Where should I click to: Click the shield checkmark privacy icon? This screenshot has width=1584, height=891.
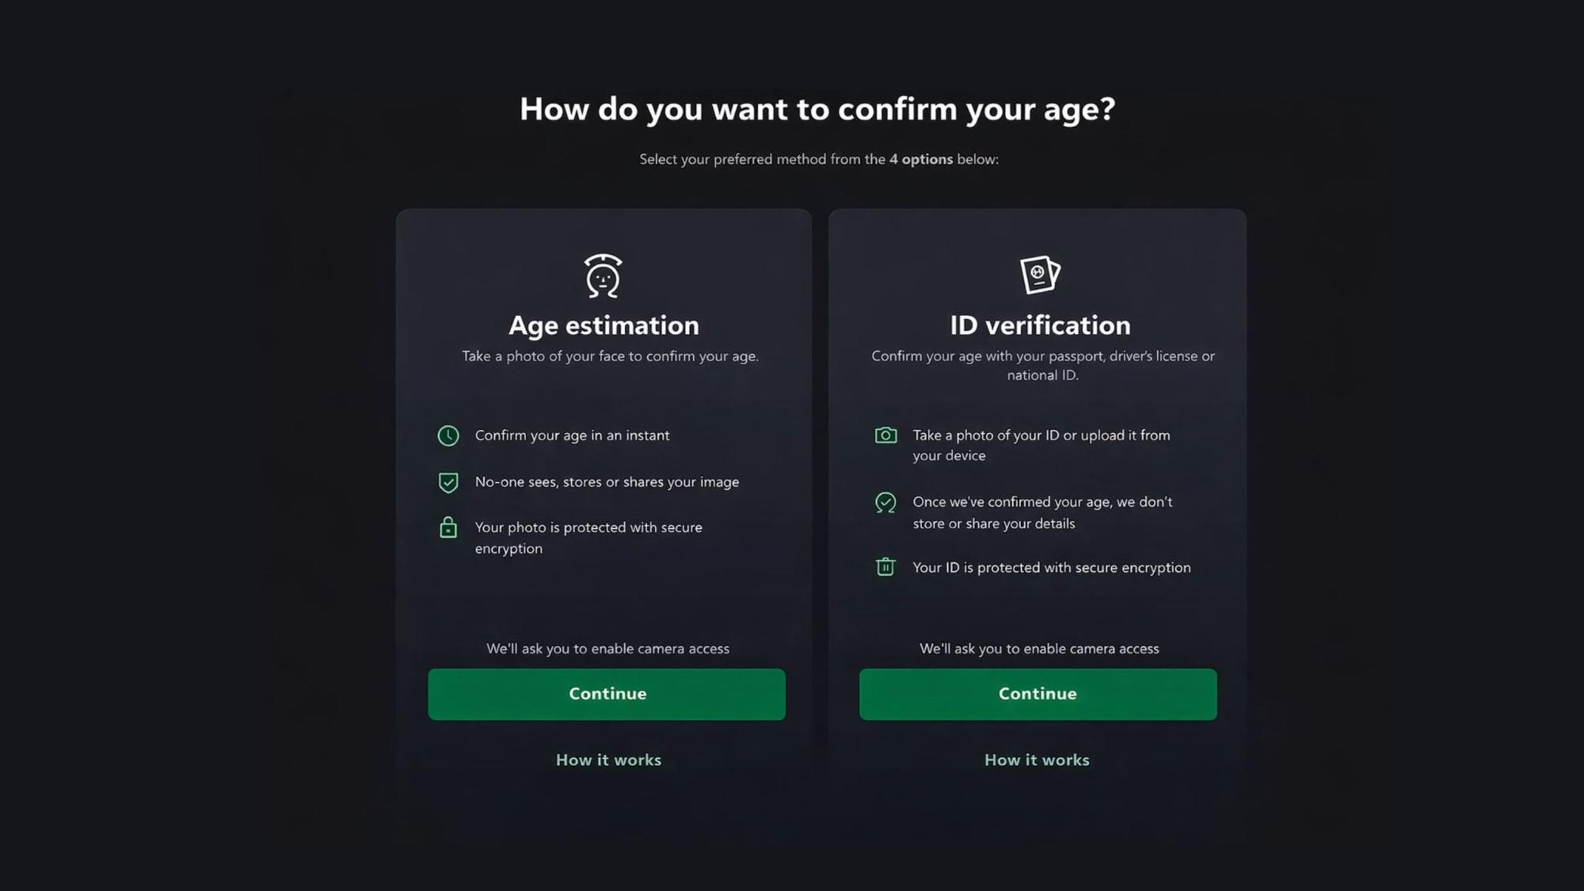tap(448, 482)
